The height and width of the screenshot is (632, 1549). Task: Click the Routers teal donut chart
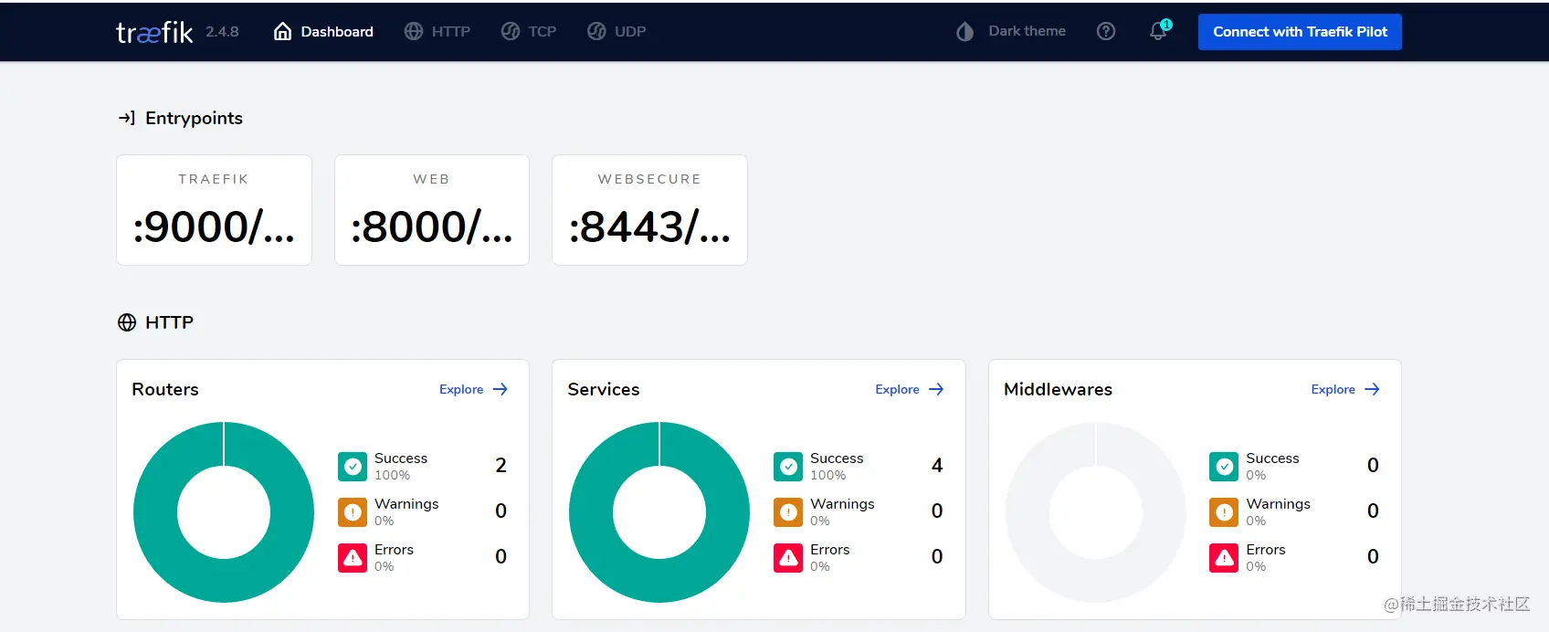click(x=224, y=512)
